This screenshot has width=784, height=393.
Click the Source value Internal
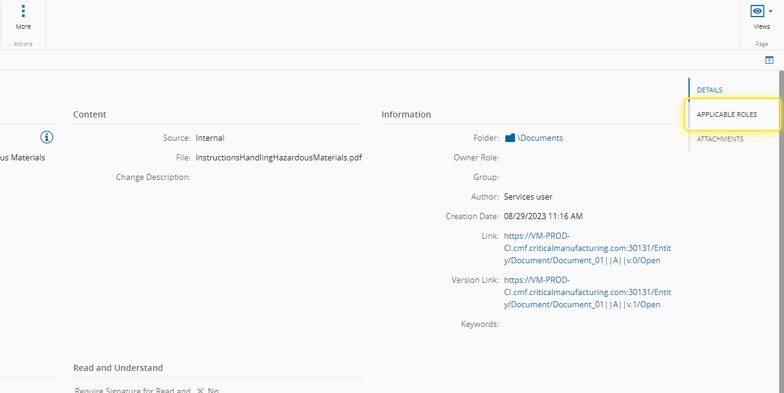click(210, 138)
